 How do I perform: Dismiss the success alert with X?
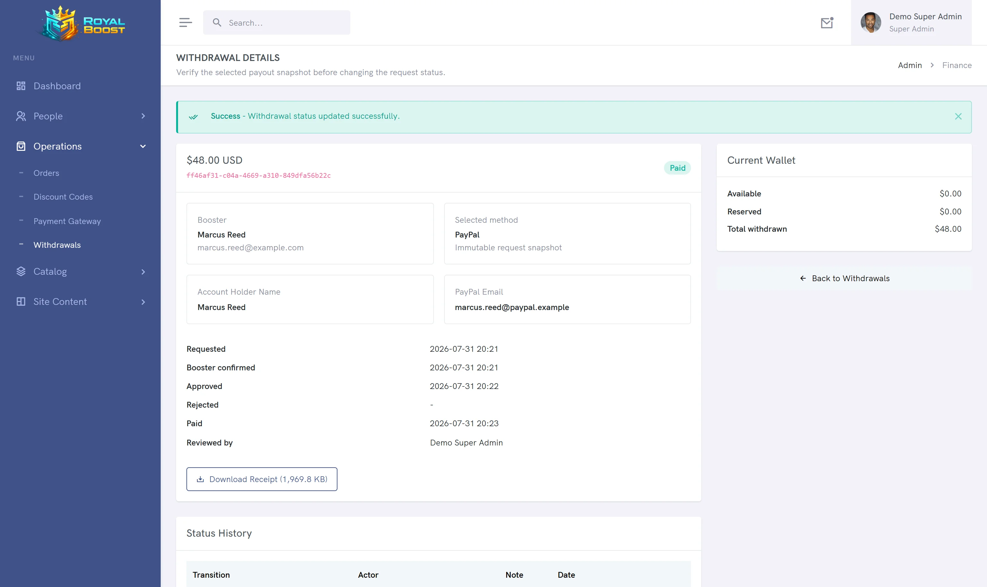[958, 116]
